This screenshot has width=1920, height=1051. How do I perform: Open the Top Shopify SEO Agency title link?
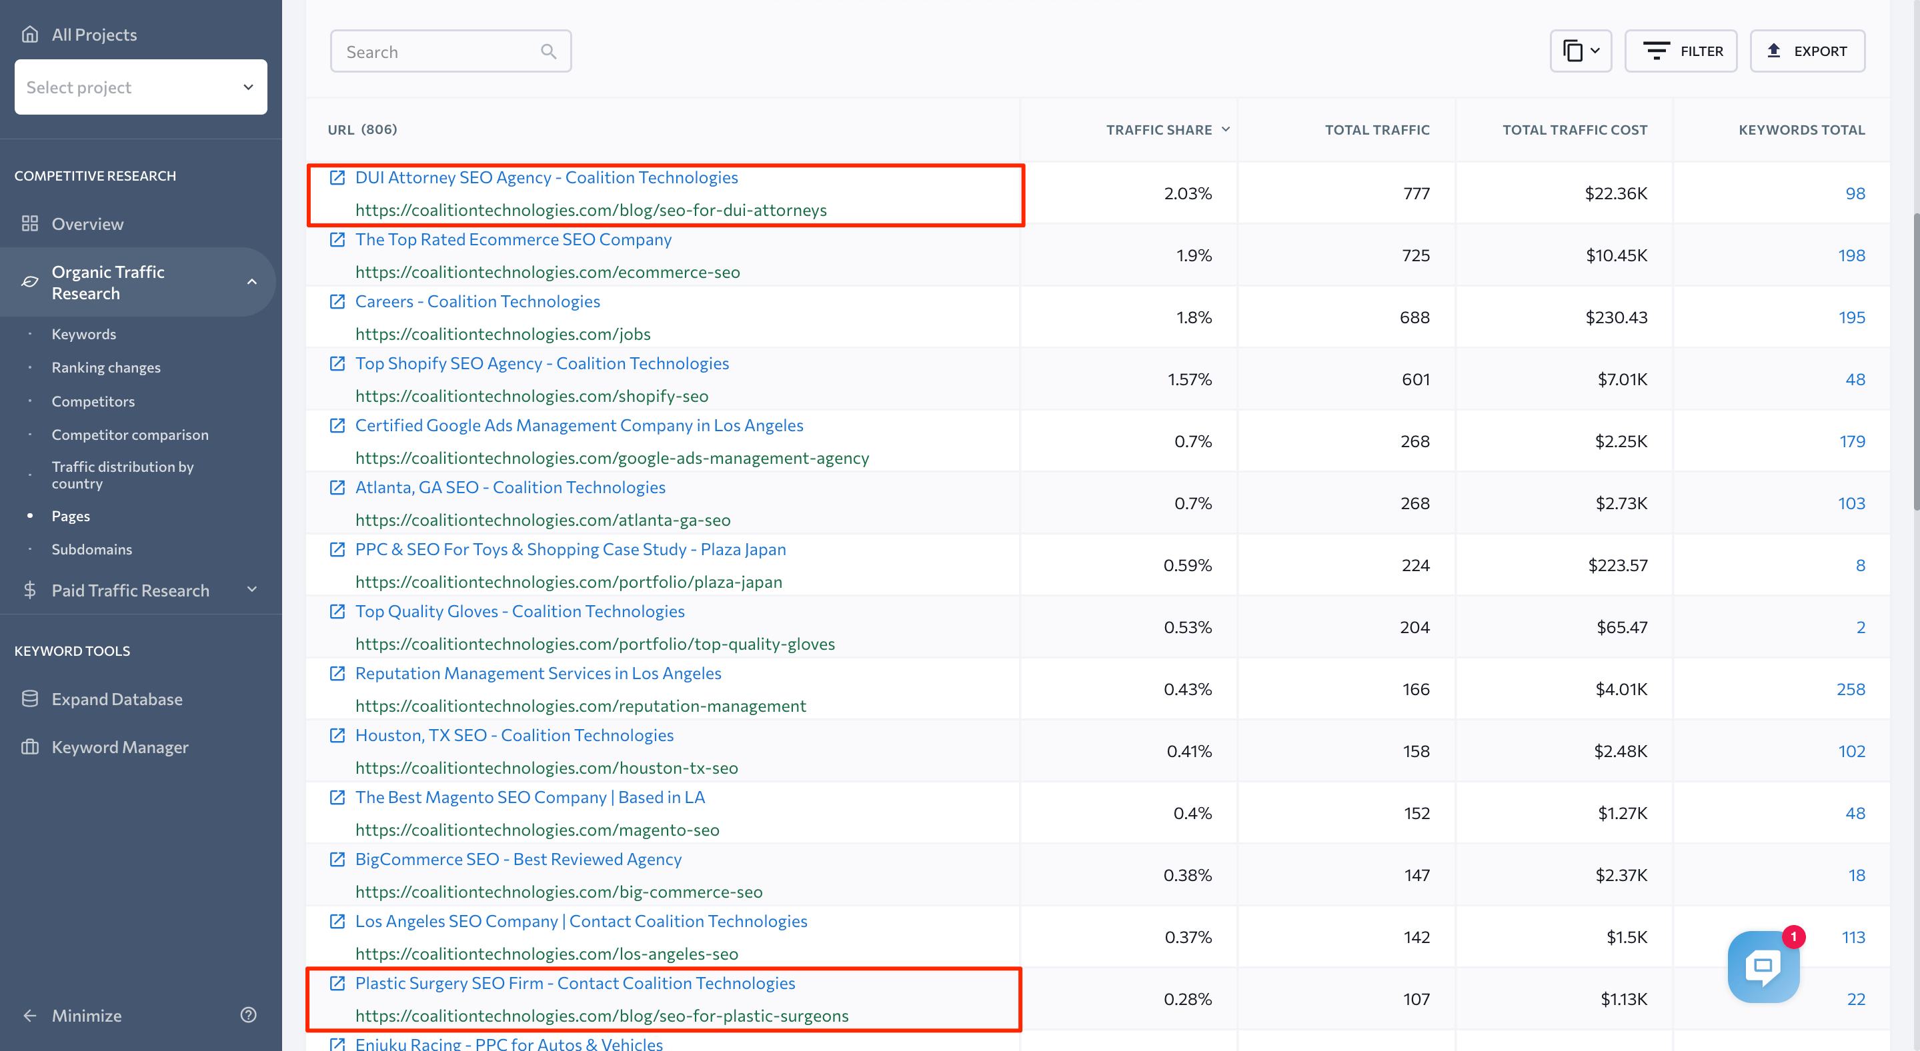(542, 363)
